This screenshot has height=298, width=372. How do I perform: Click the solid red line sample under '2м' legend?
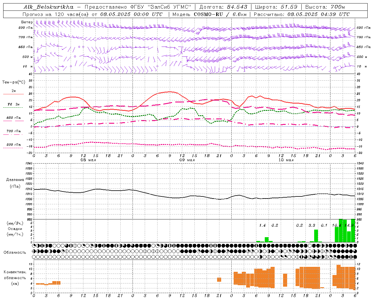pos(13,94)
